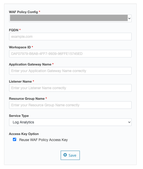Click the Application Gateway Name label
Screen dimensions: 143x169
point(30,64)
